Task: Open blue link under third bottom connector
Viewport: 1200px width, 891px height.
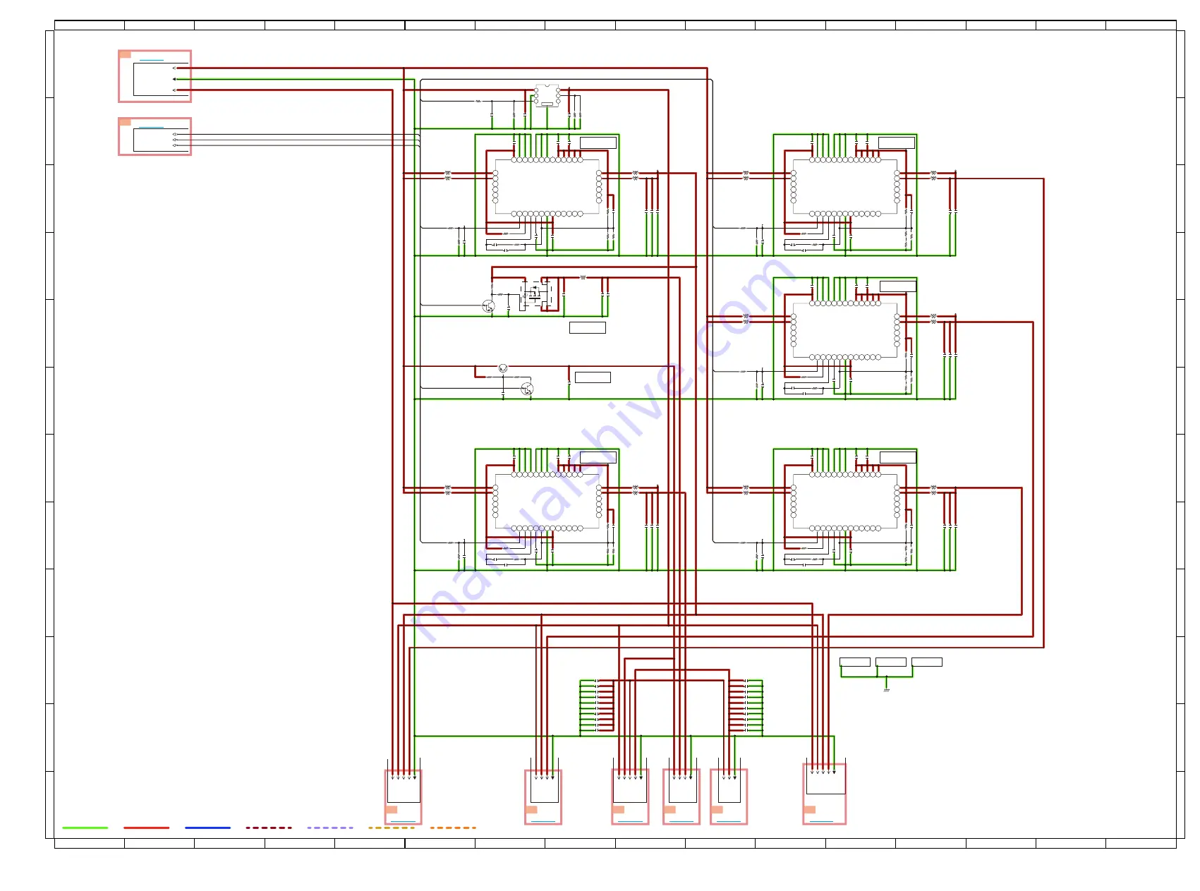Action: click(631, 821)
